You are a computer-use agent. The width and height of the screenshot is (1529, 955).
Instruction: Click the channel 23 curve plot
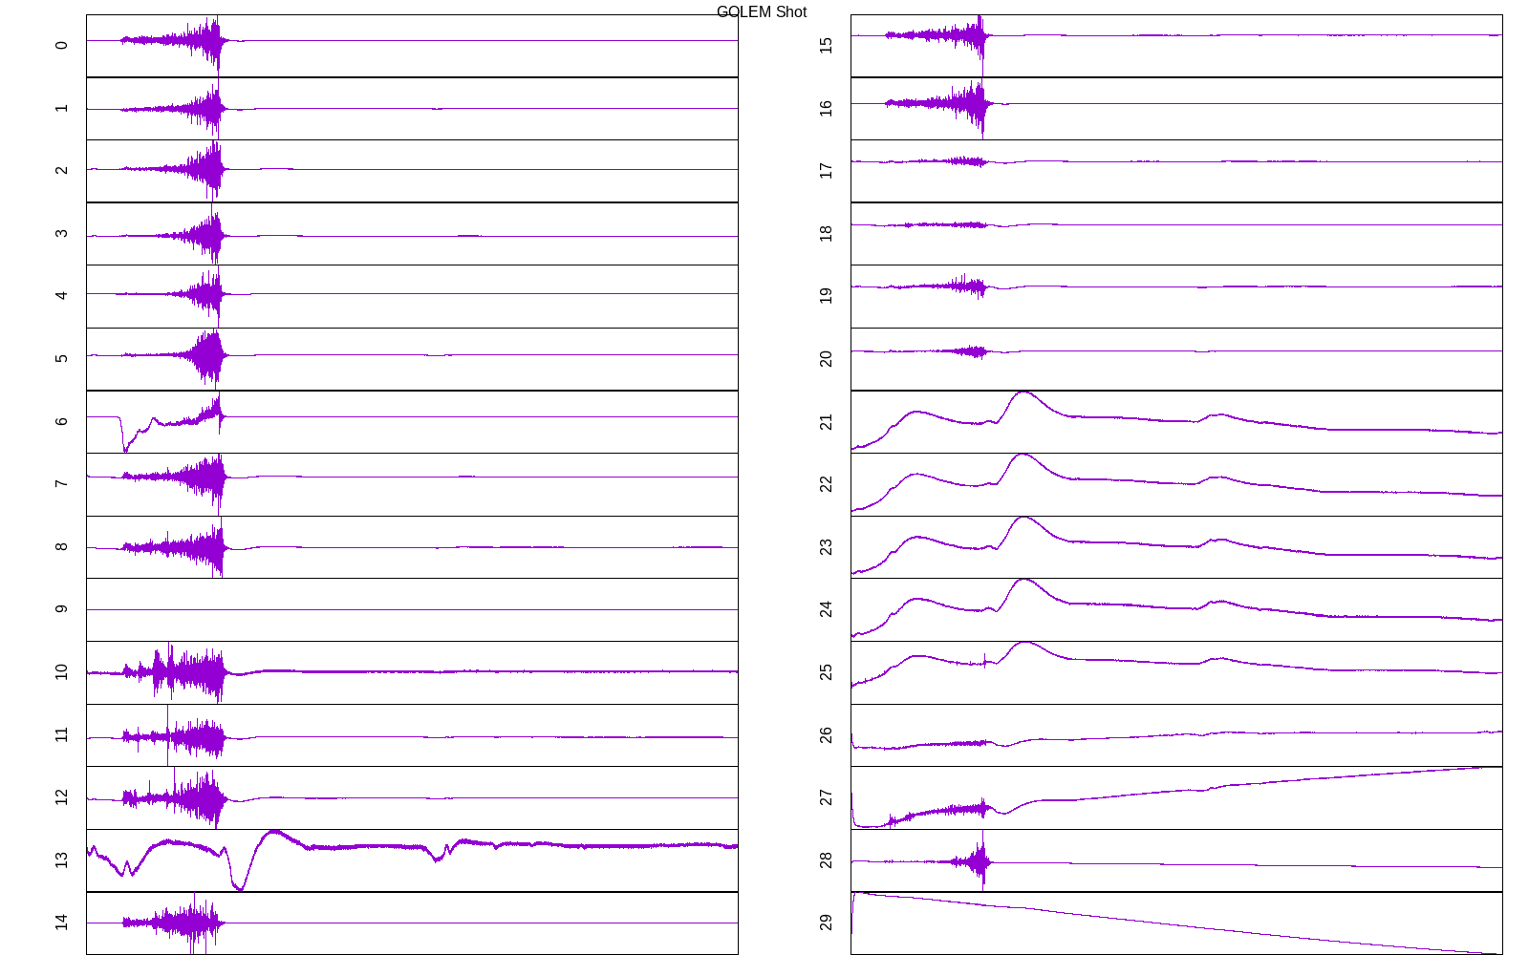coord(1176,547)
